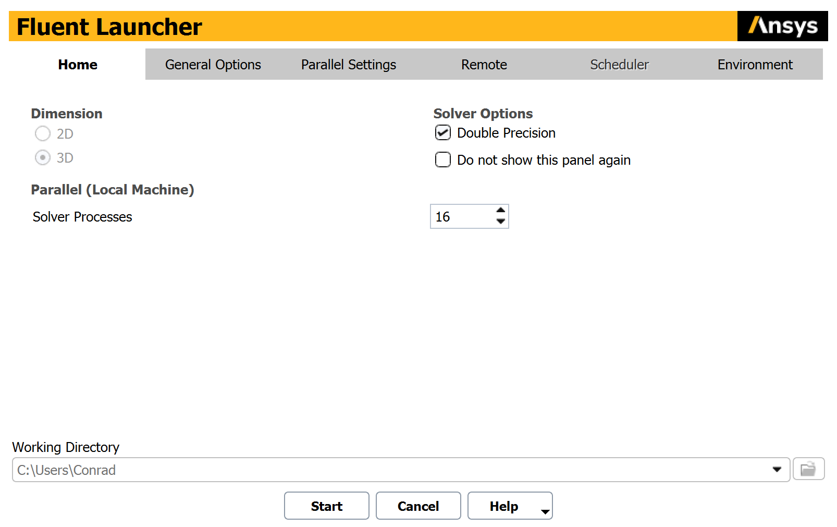
Task: Go to the Remote tab
Action: point(484,65)
